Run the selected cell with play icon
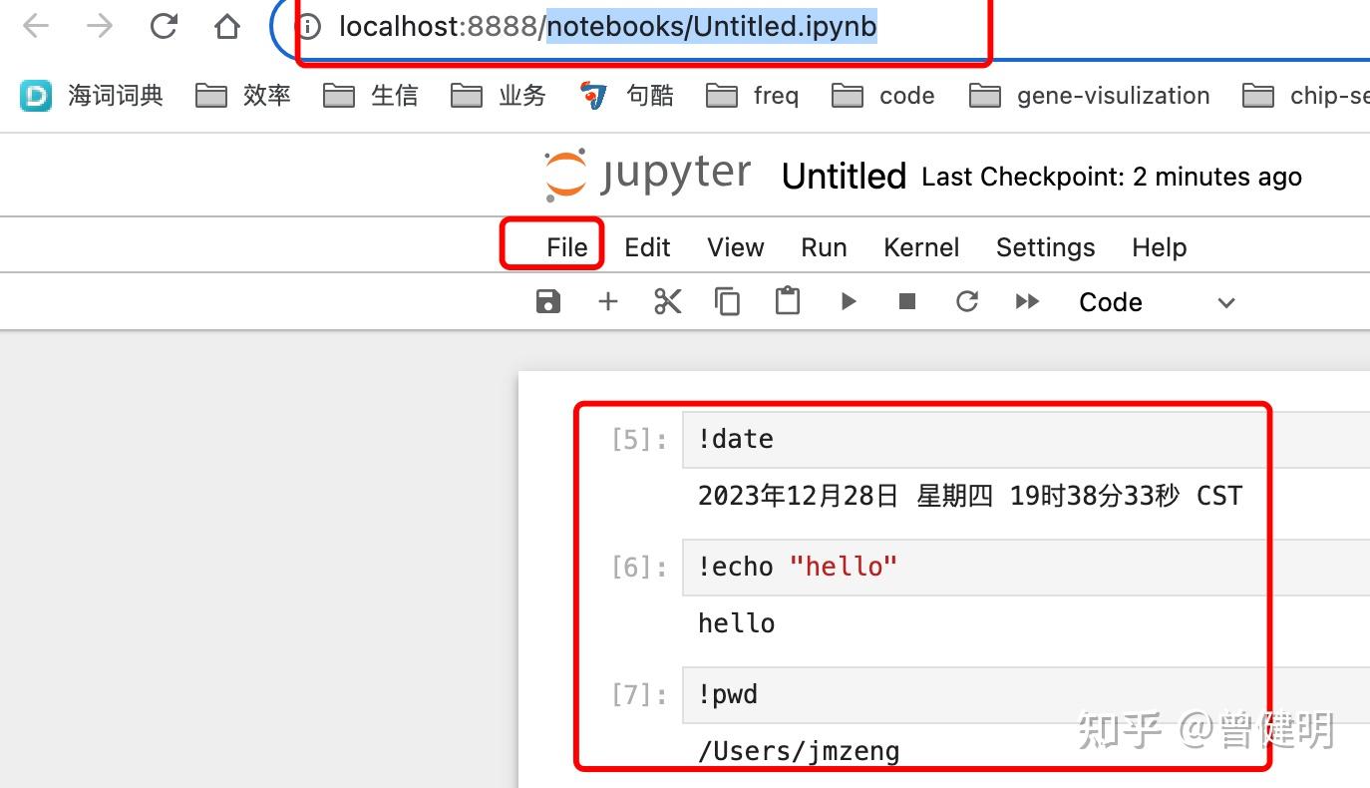This screenshot has height=788, width=1370. [x=849, y=301]
